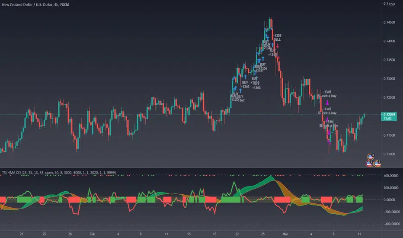Click the 0.73000 price axis label
Screen dimensions: 403x238
(389, 79)
